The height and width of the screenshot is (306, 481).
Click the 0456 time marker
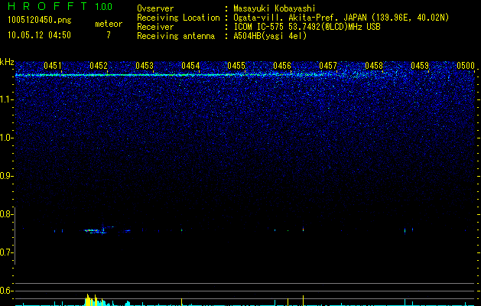click(282, 65)
